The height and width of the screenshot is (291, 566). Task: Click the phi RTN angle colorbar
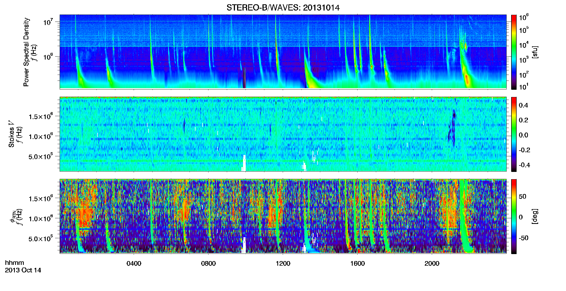point(514,216)
